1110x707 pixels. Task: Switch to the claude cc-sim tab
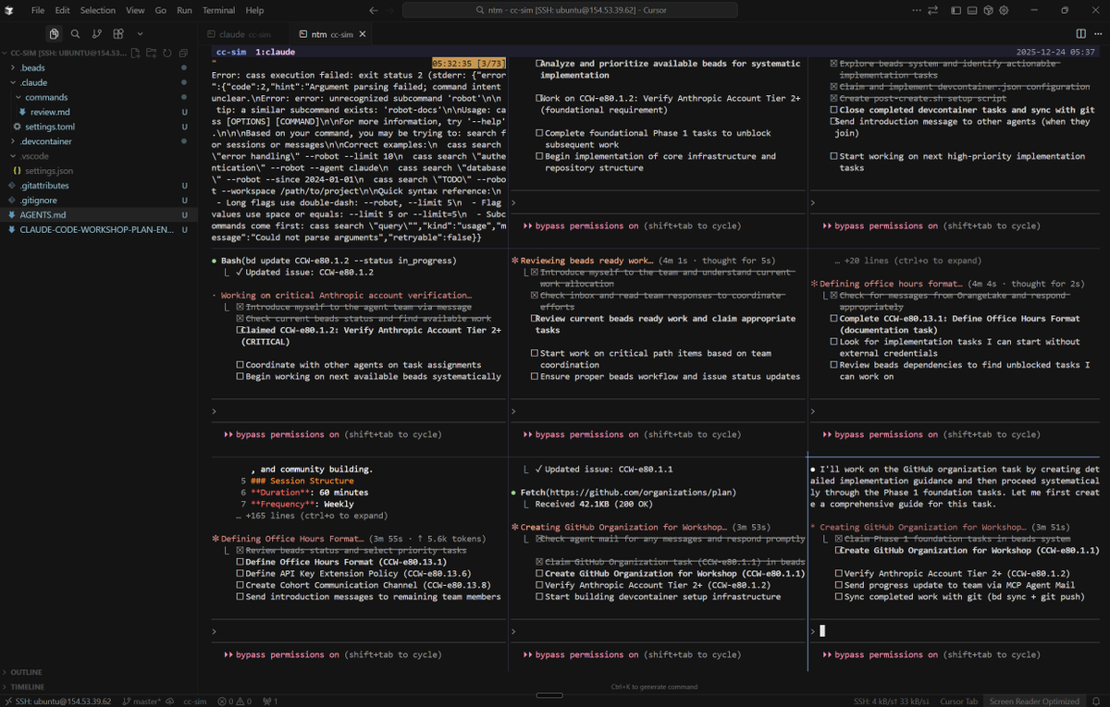coord(245,34)
